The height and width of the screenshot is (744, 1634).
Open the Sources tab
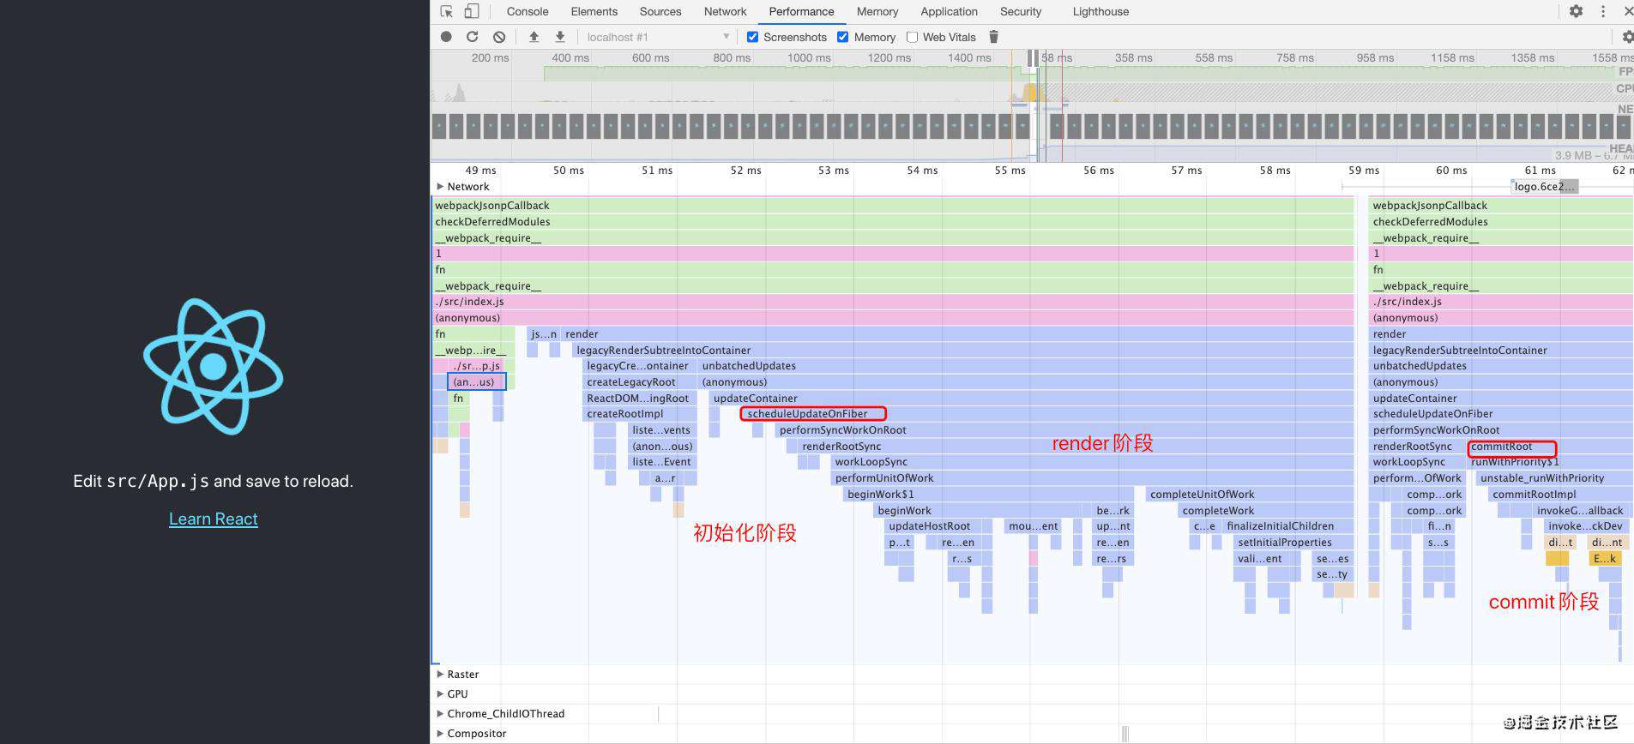point(660,11)
